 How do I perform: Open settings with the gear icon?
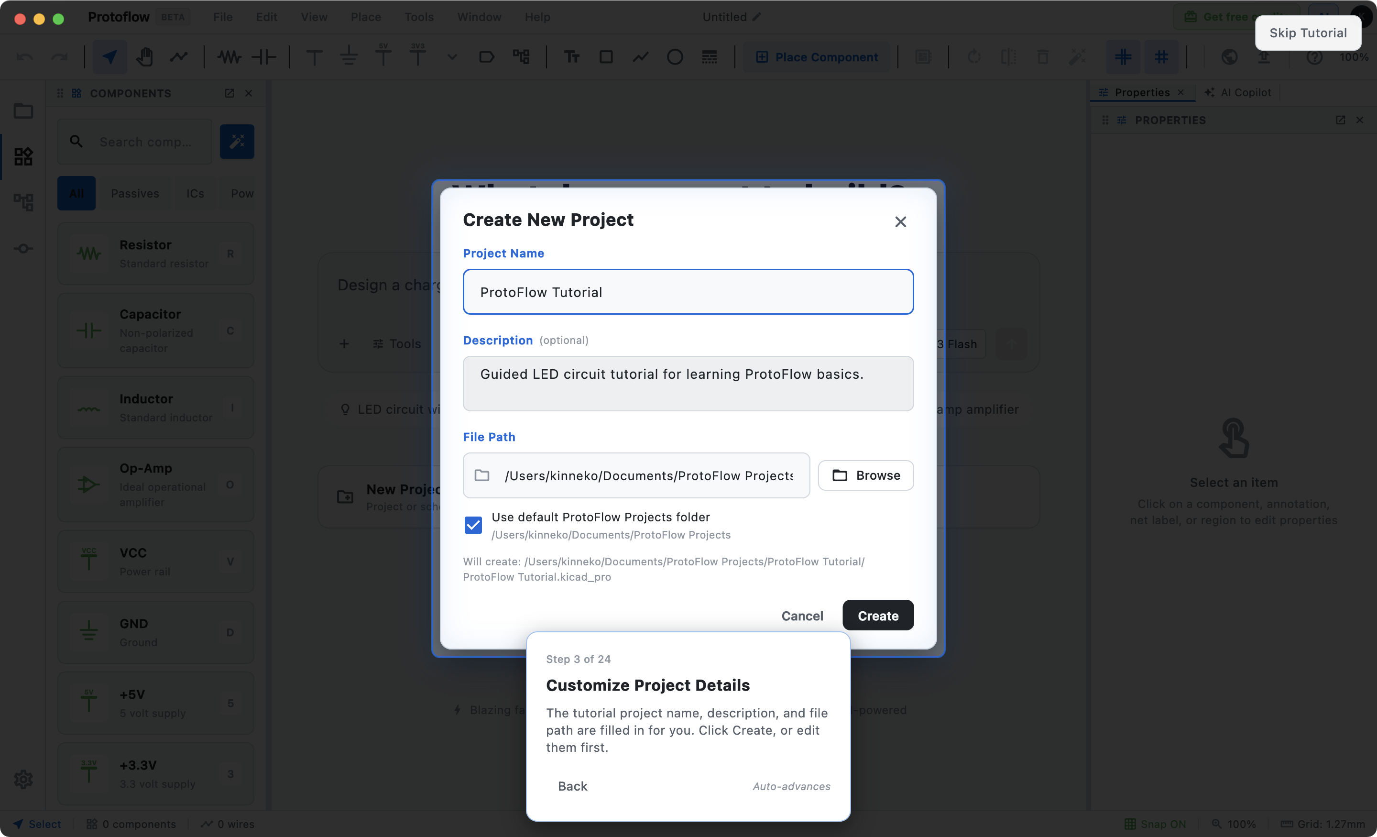pos(23,779)
